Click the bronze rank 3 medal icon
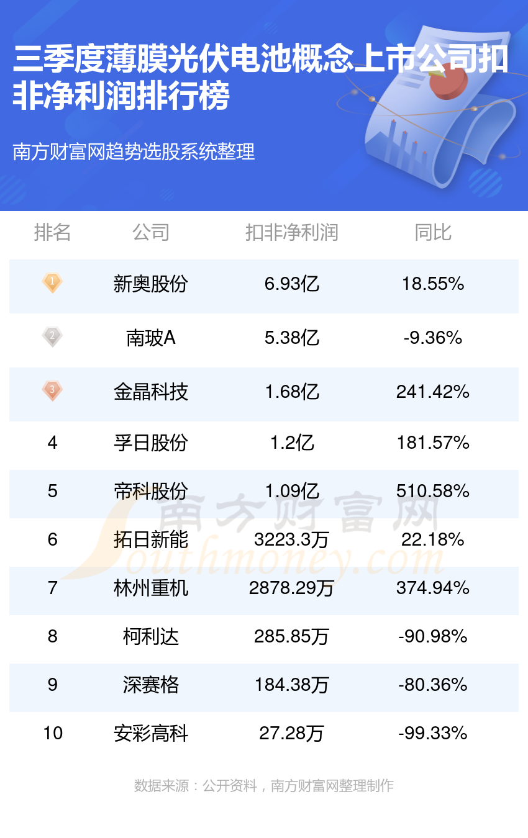This screenshot has height=838, width=528. pos(52,391)
